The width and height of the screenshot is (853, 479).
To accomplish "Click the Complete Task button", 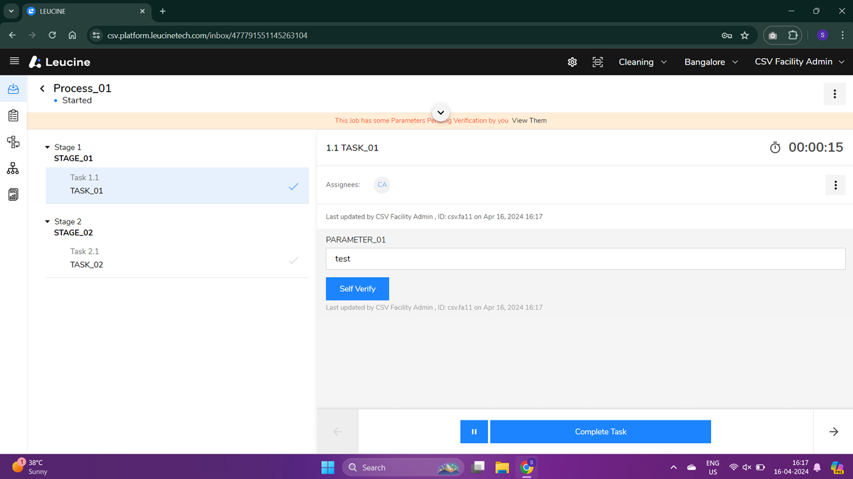I will pos(600,431).
